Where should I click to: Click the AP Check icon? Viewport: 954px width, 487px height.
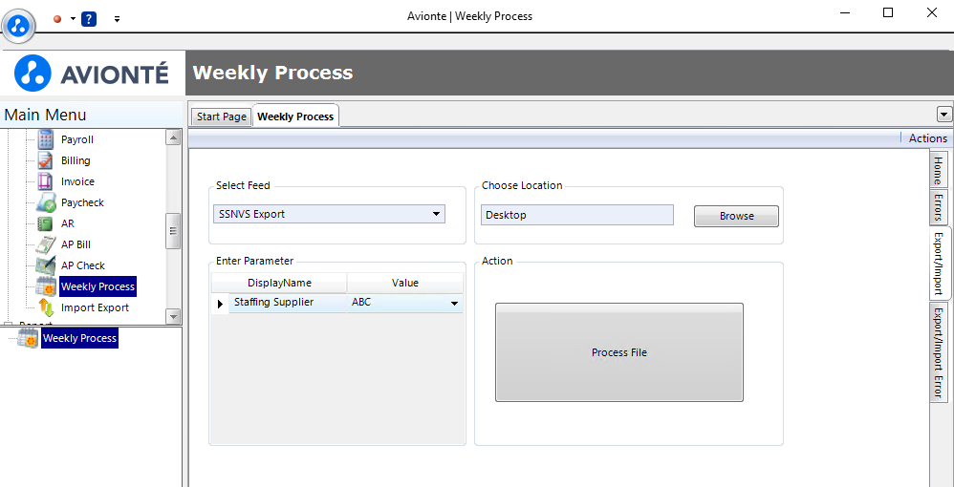(46, 265)
